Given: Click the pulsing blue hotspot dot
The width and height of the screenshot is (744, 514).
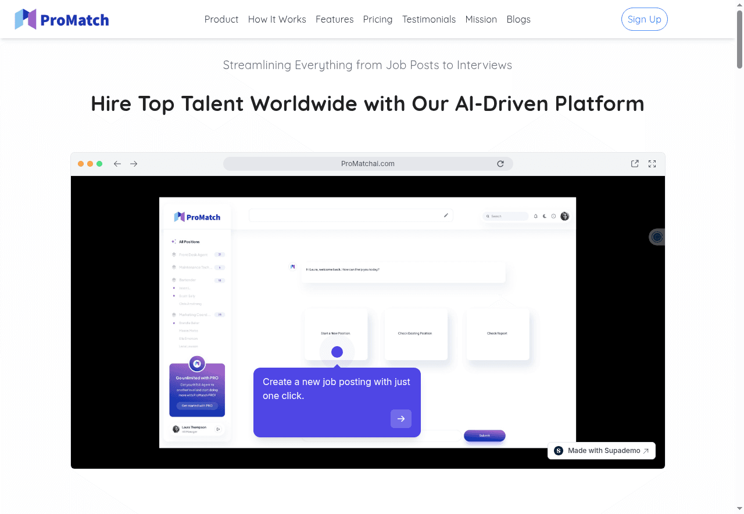Looking at the screenshot, I should pyautogui.click(x=337, y=352).
